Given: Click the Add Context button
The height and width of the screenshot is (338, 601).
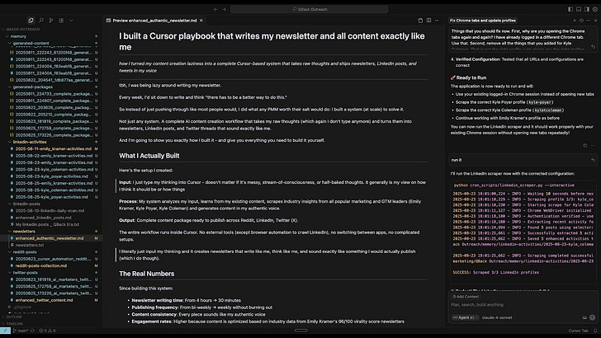Looking at the screenshot, I should pyautogui.click(x=466, y=297).
